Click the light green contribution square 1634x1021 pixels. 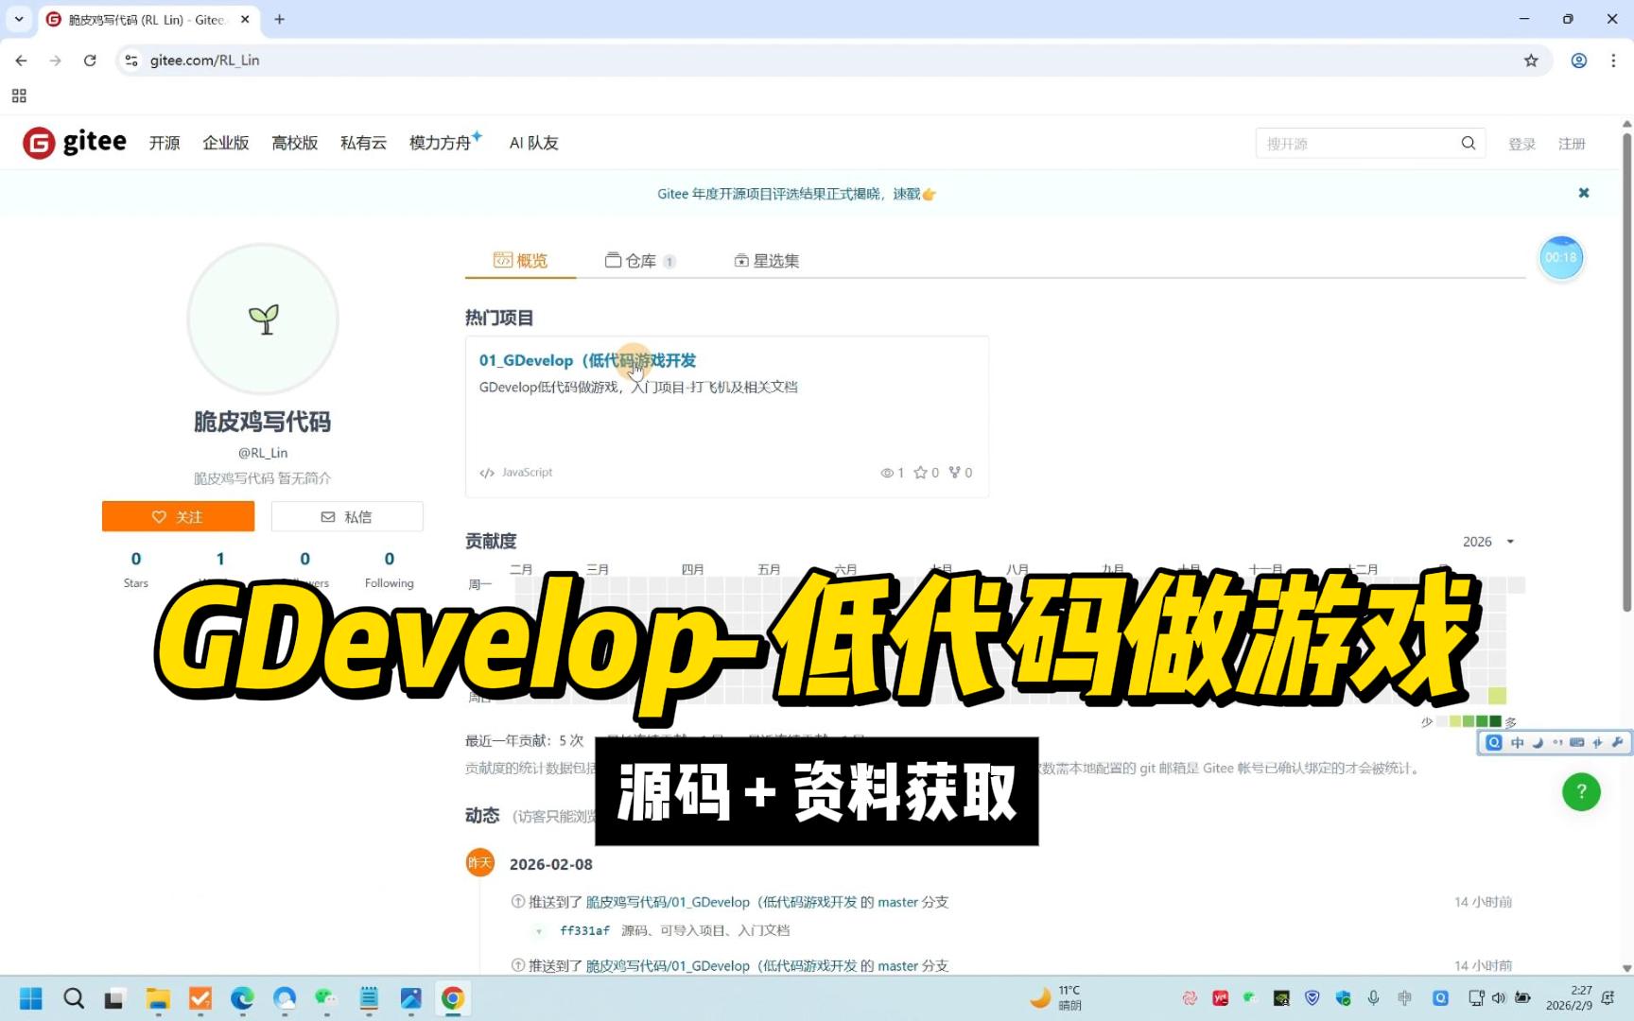click(x=1497, y=697)
